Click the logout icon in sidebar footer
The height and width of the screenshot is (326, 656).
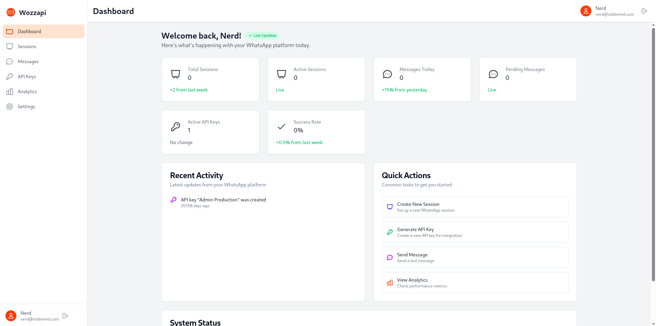(65, 316)
